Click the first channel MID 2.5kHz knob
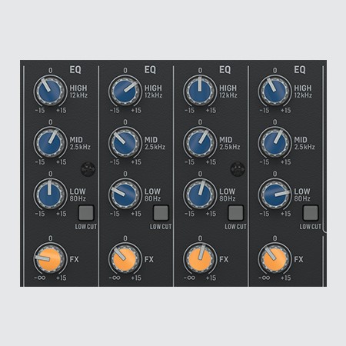 pyautogui.click(x=50, y=143)
